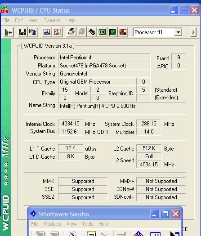Click the copy to clipboard icon
The image size is (201, 236).
[32, 32]
